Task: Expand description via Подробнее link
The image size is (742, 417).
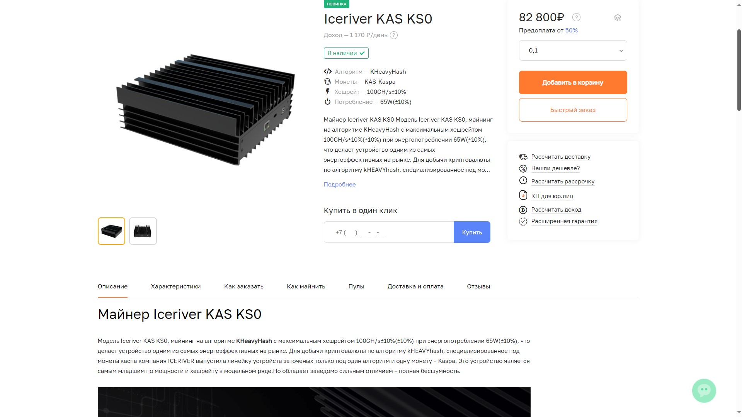Action: point(340,185)
